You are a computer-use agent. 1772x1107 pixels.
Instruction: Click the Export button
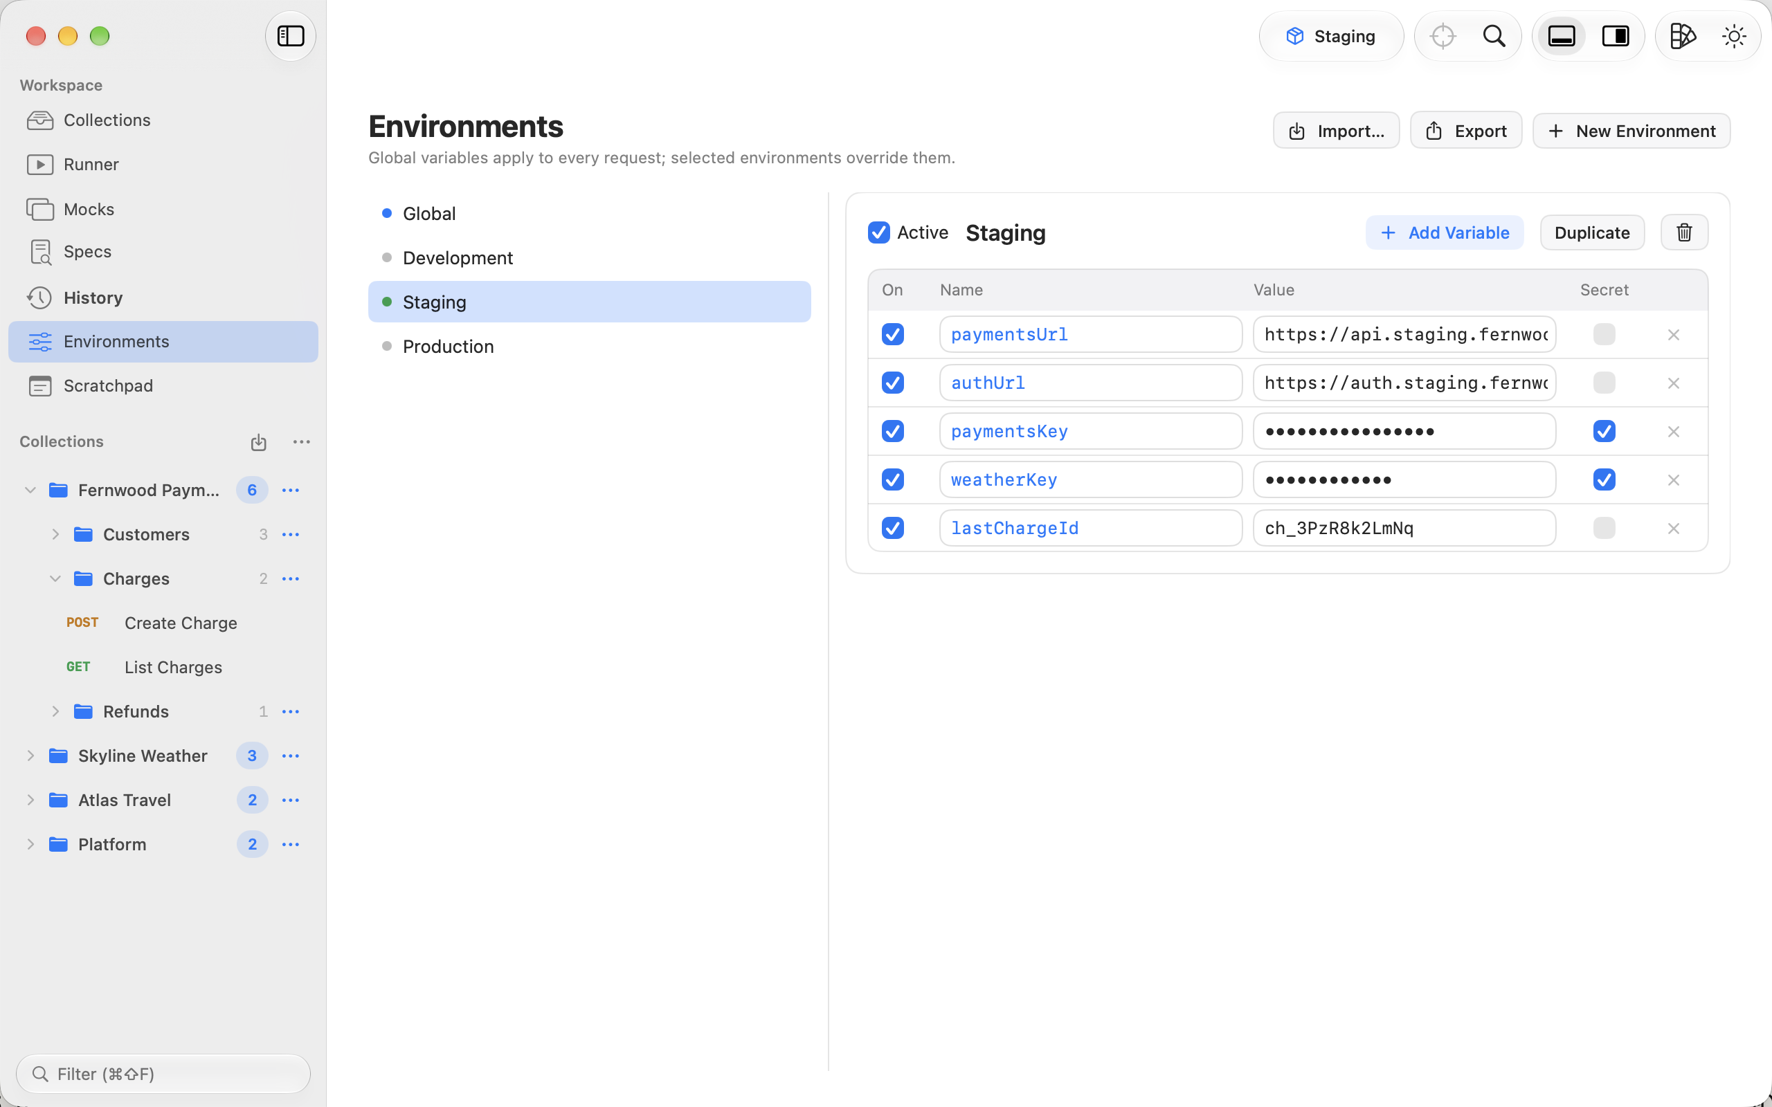click(x=1466, y=131)
